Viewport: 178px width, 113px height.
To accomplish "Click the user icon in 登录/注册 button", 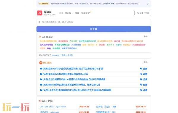I will pos(138,13).
